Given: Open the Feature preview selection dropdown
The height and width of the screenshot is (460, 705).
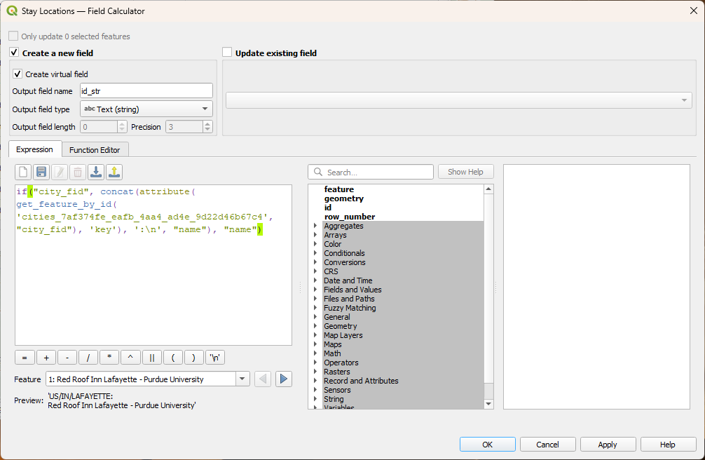Looking at the screenshot, I should click(242, 379).
